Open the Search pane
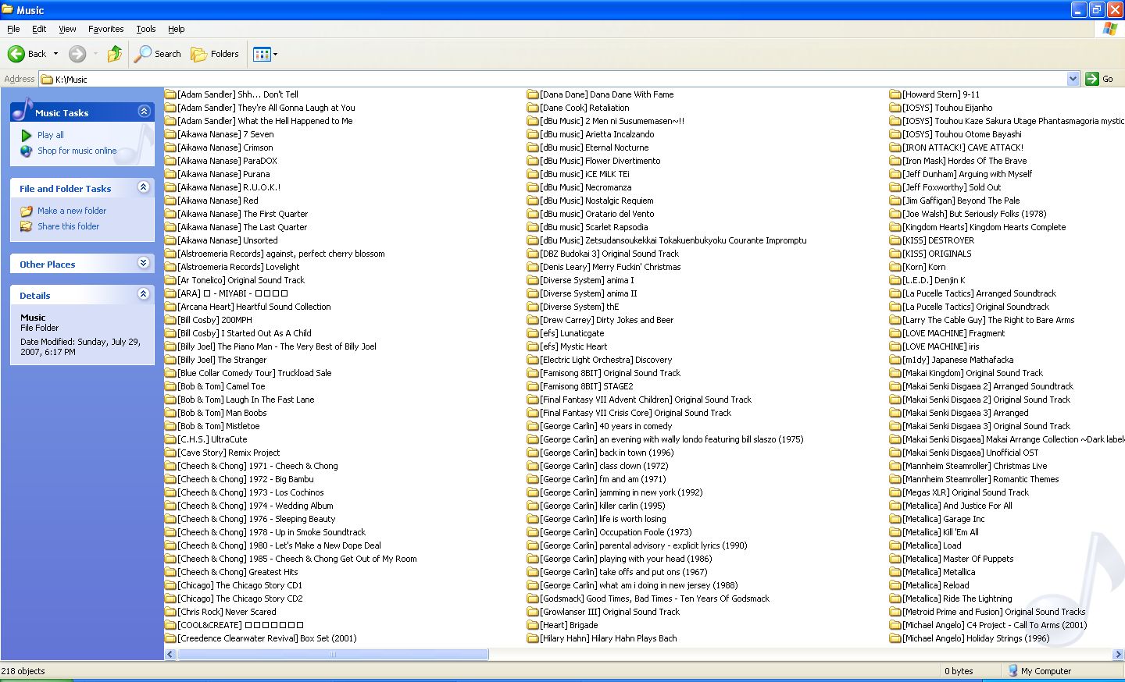The height and width of the screenshot is (682, 1125). [x=158, y=54]
